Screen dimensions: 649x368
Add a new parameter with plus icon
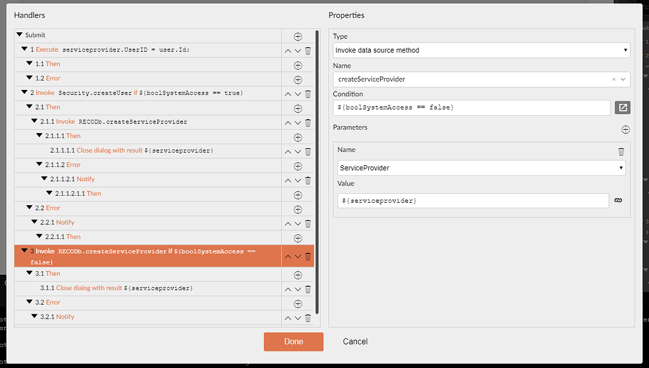(626, 129)
